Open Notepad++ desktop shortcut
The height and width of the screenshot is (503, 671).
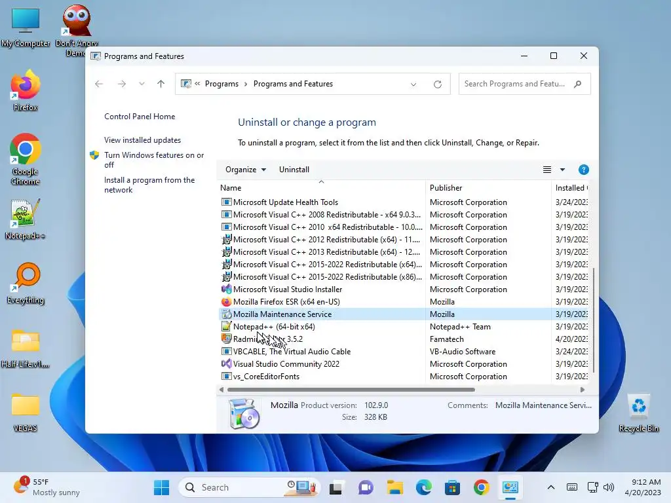26,219
